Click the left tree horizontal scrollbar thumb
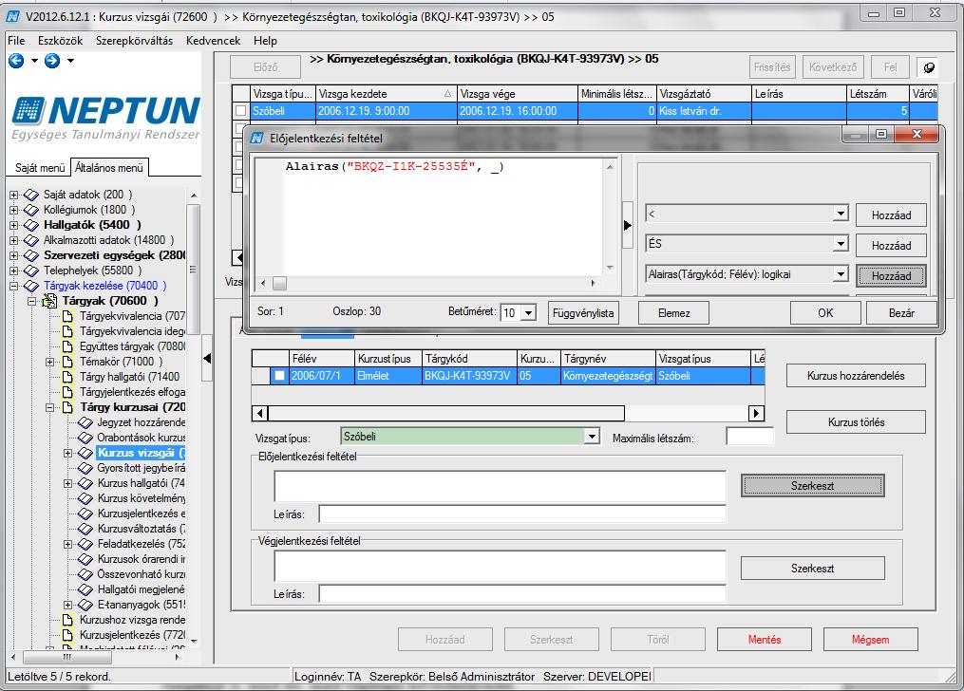The image size is (964, 691). (x=67, y=657)
